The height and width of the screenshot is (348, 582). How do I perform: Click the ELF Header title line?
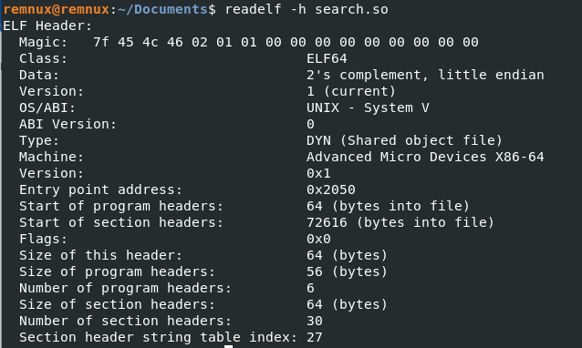[x=47, y=26]
